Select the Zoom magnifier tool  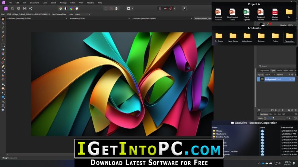coord(3,110)
